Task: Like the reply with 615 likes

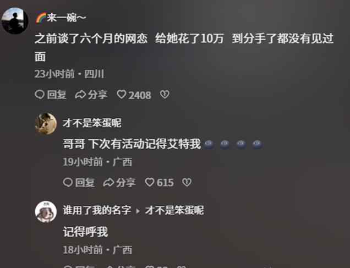Action: (x=150, y=182)
